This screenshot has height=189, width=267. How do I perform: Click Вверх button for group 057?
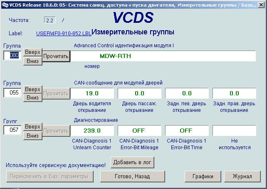[x=32, y=126]
